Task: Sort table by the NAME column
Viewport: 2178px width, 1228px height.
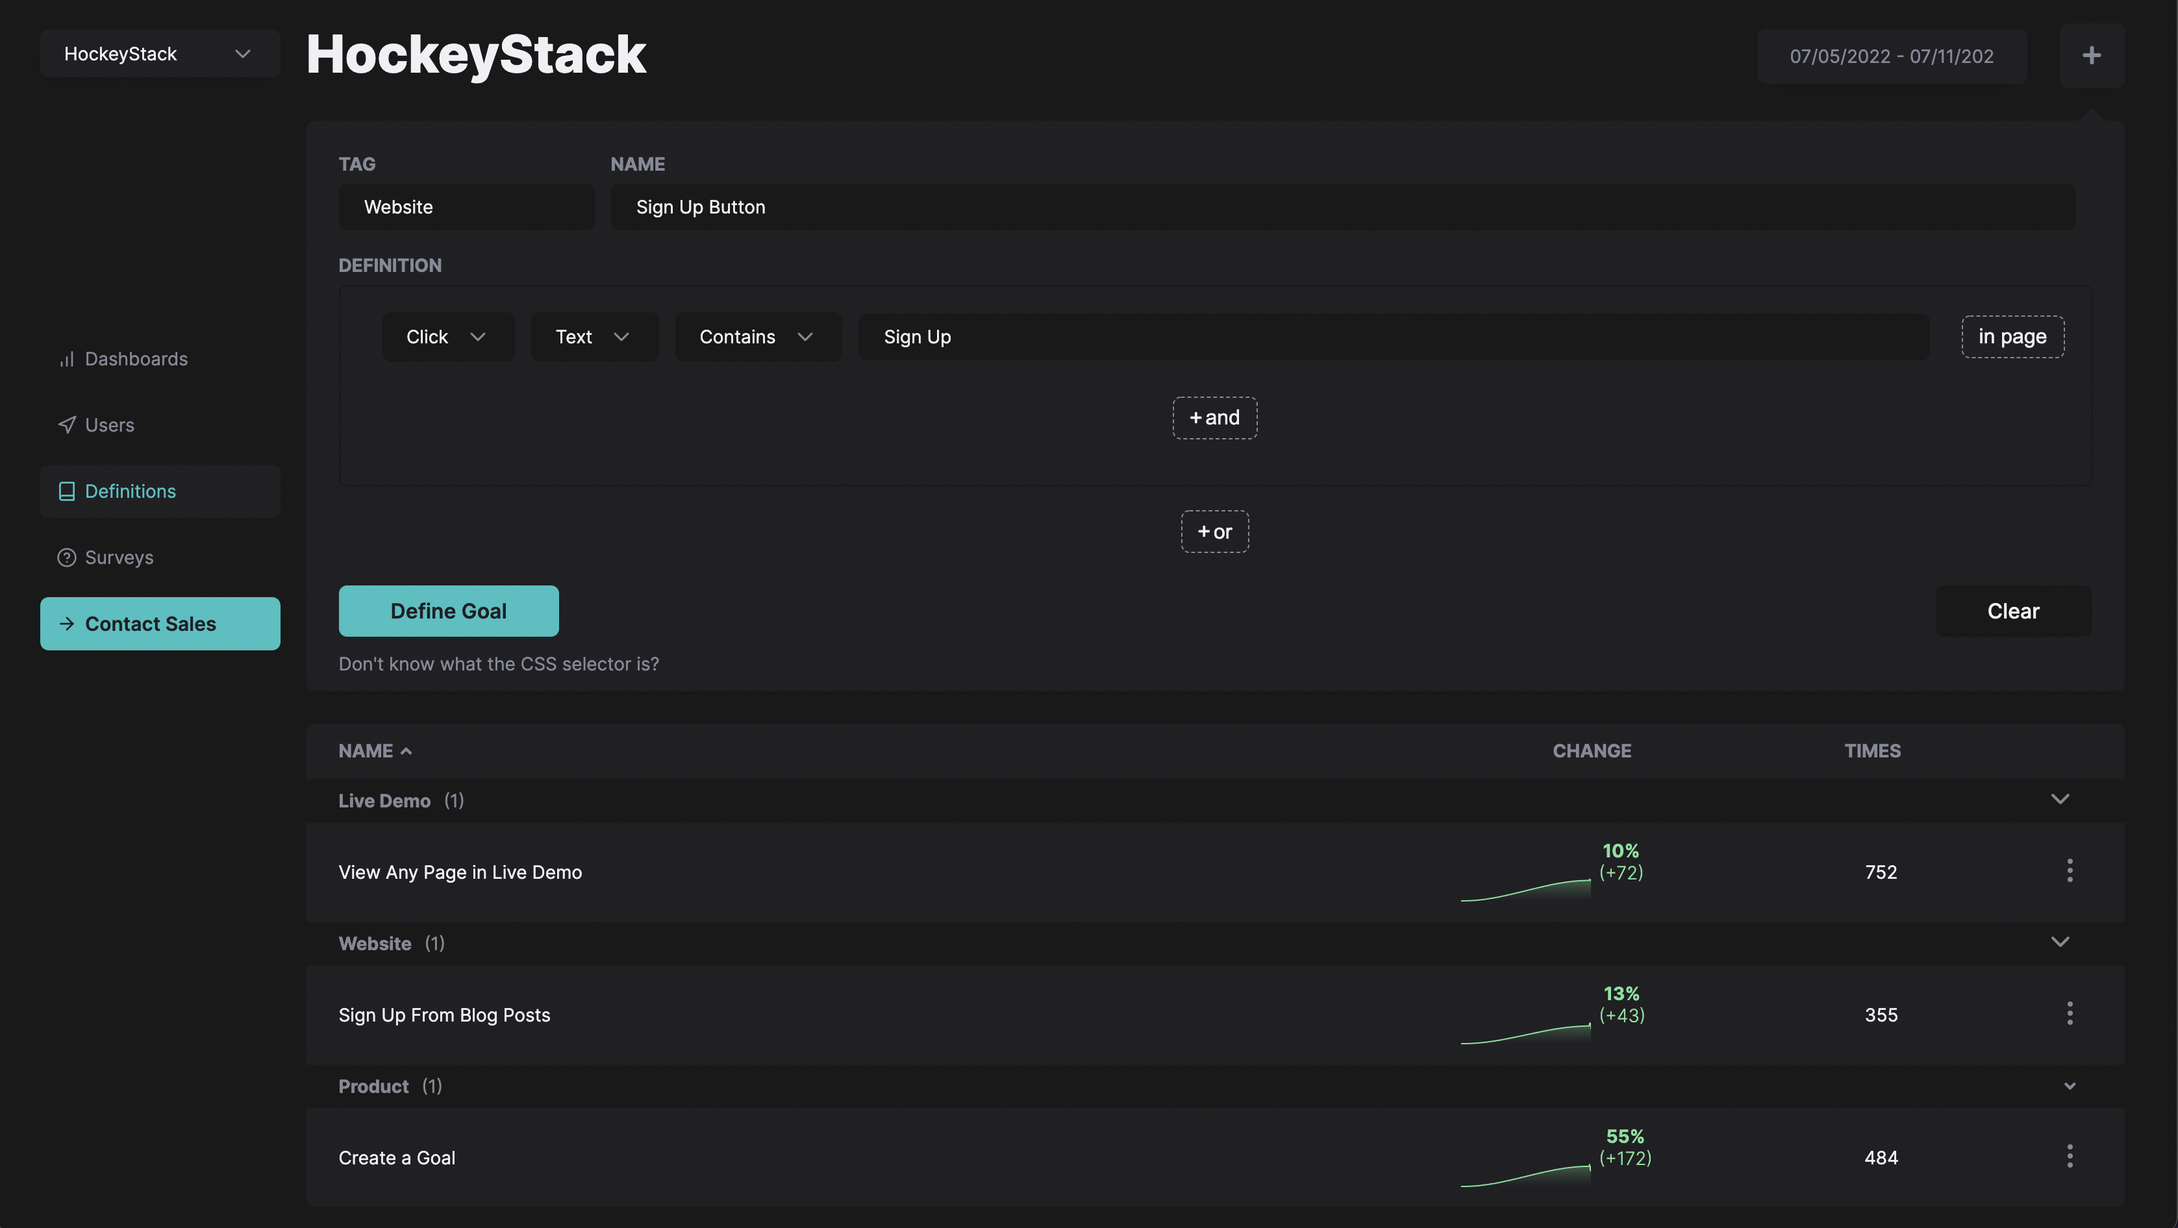Action: [x=375, y=750]
